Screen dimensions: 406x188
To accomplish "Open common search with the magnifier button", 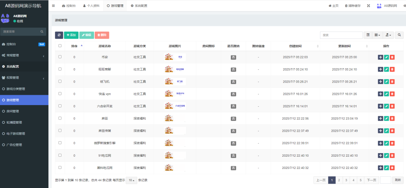I will [399, 35].
